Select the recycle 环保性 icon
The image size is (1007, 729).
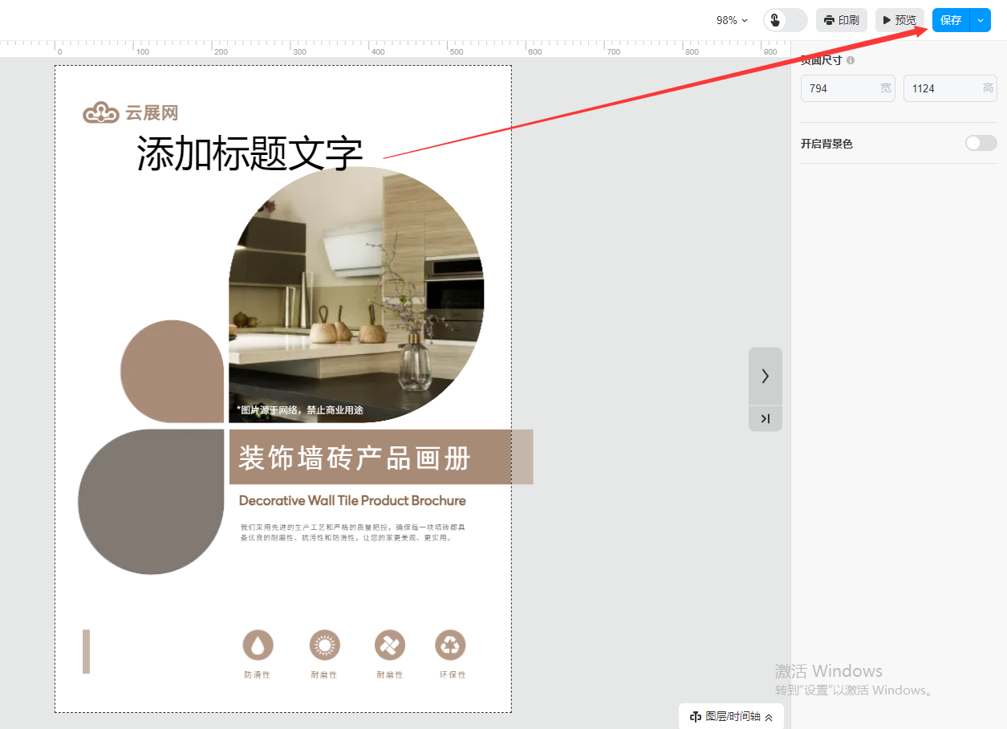pyautogui.click(x=450, y=645)
